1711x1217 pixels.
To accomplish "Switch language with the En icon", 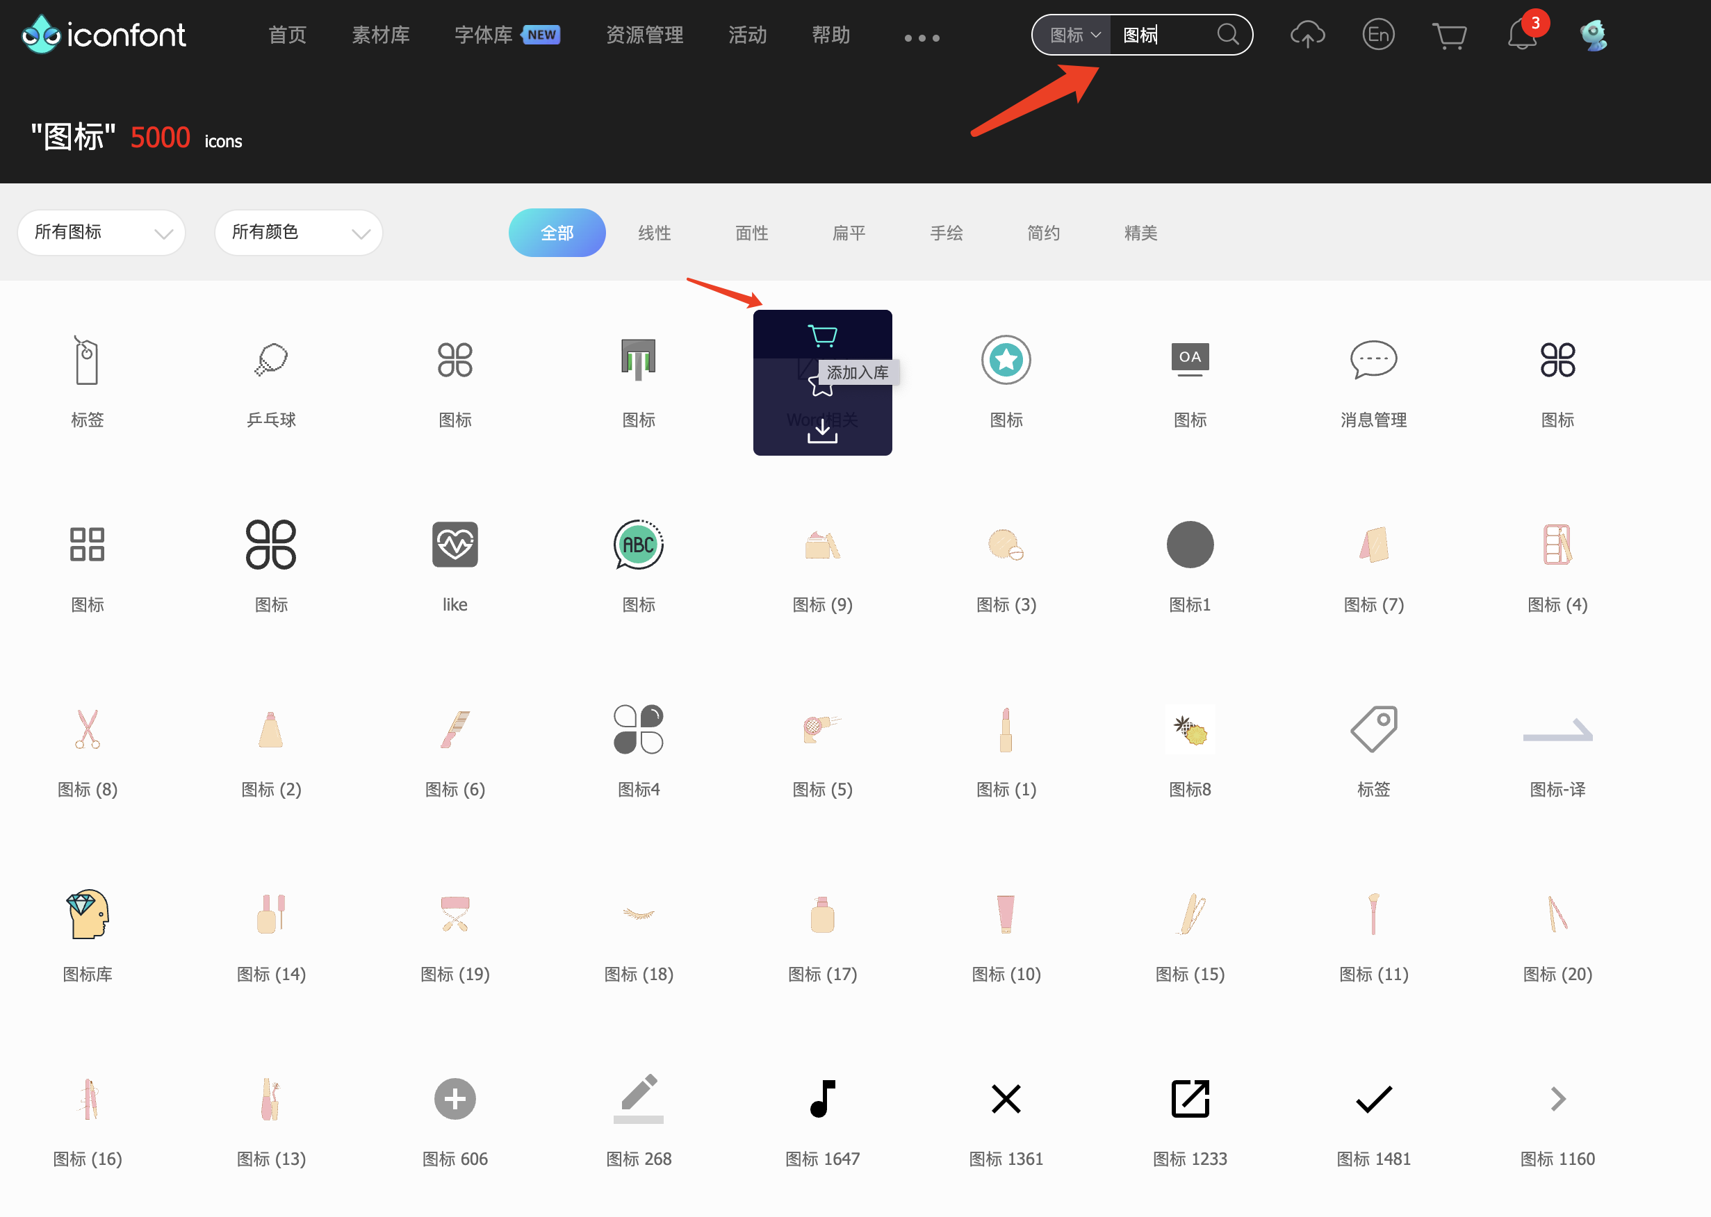I will [x=1378, y=35].
